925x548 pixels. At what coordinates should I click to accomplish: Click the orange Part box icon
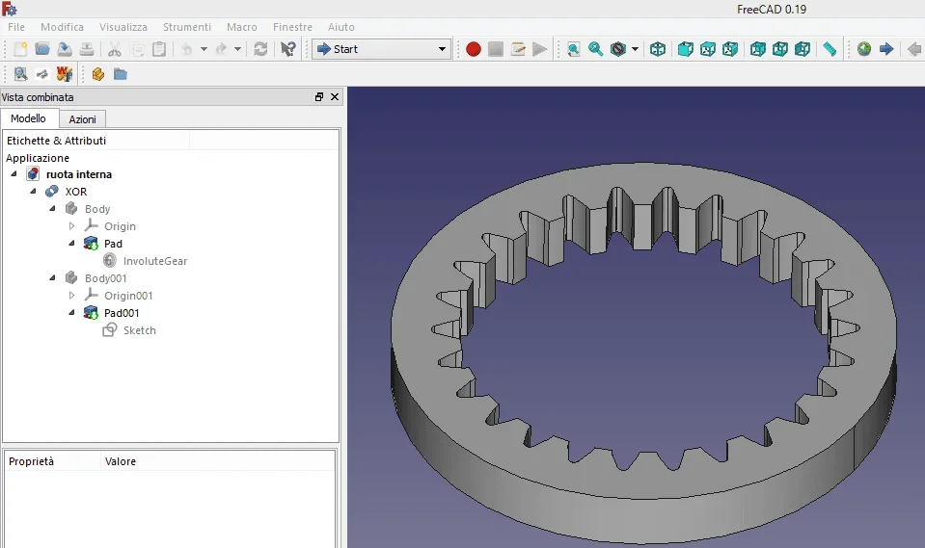tap(98, 74)
